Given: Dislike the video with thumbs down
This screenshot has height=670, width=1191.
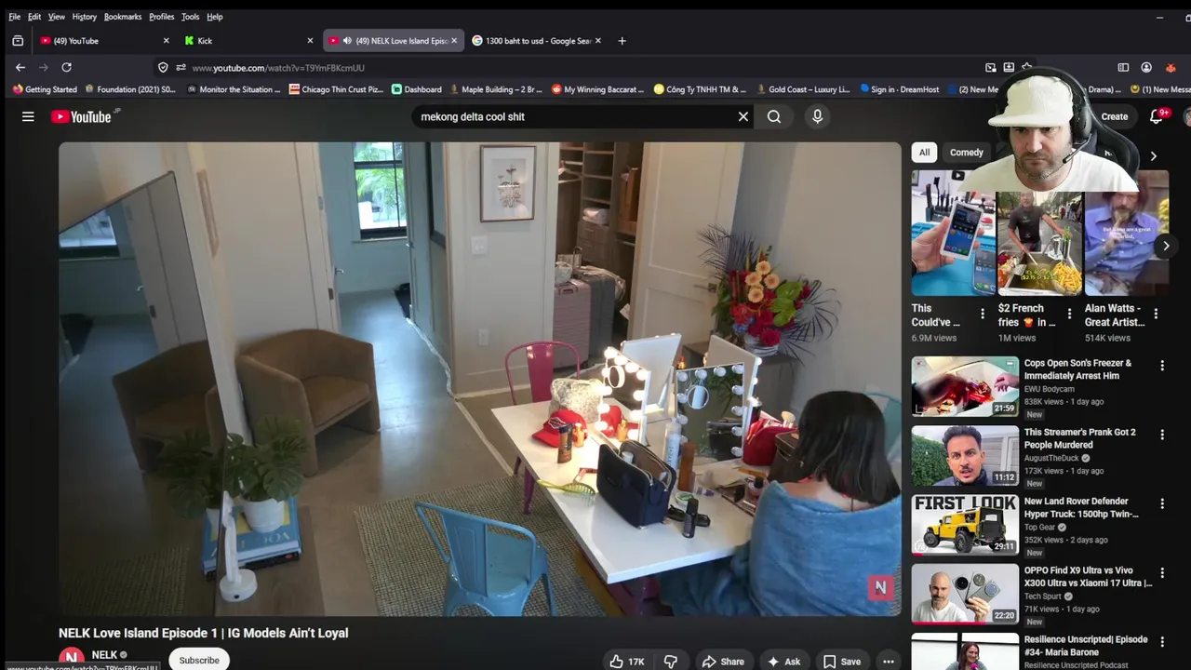Looking at the screenshot, I should pyautogui.click(x=671, y=662).
